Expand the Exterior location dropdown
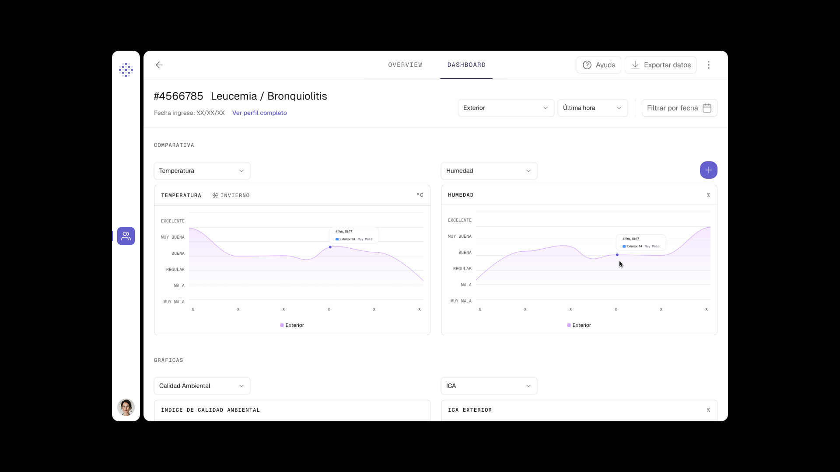 click(x=506, y=108)
